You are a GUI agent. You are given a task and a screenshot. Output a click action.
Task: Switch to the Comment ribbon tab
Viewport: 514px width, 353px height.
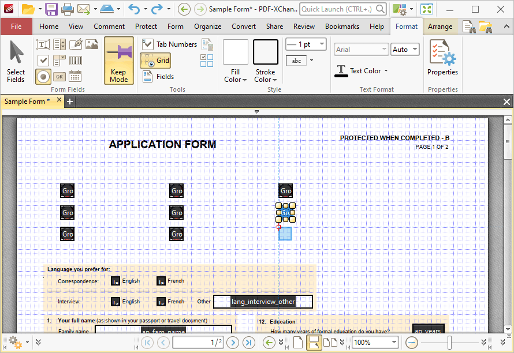tap(109, 27)
